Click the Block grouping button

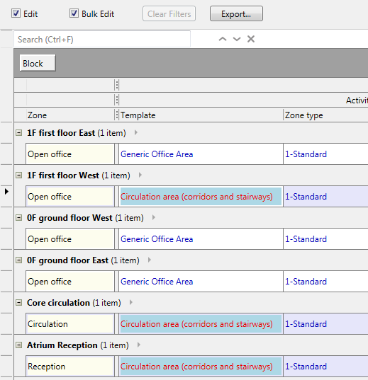[38, 63]
